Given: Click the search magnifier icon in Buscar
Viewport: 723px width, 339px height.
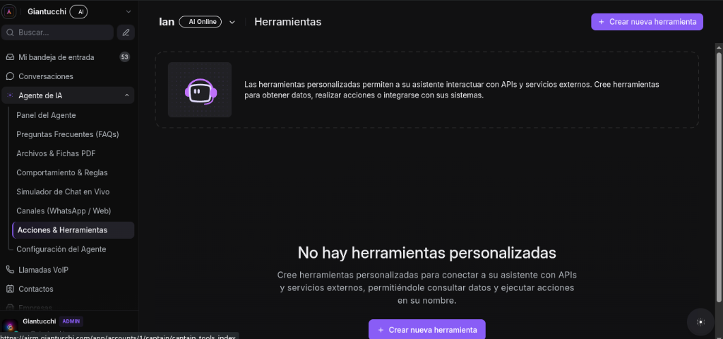Looking at the screenshot, I should pos(10,32).
